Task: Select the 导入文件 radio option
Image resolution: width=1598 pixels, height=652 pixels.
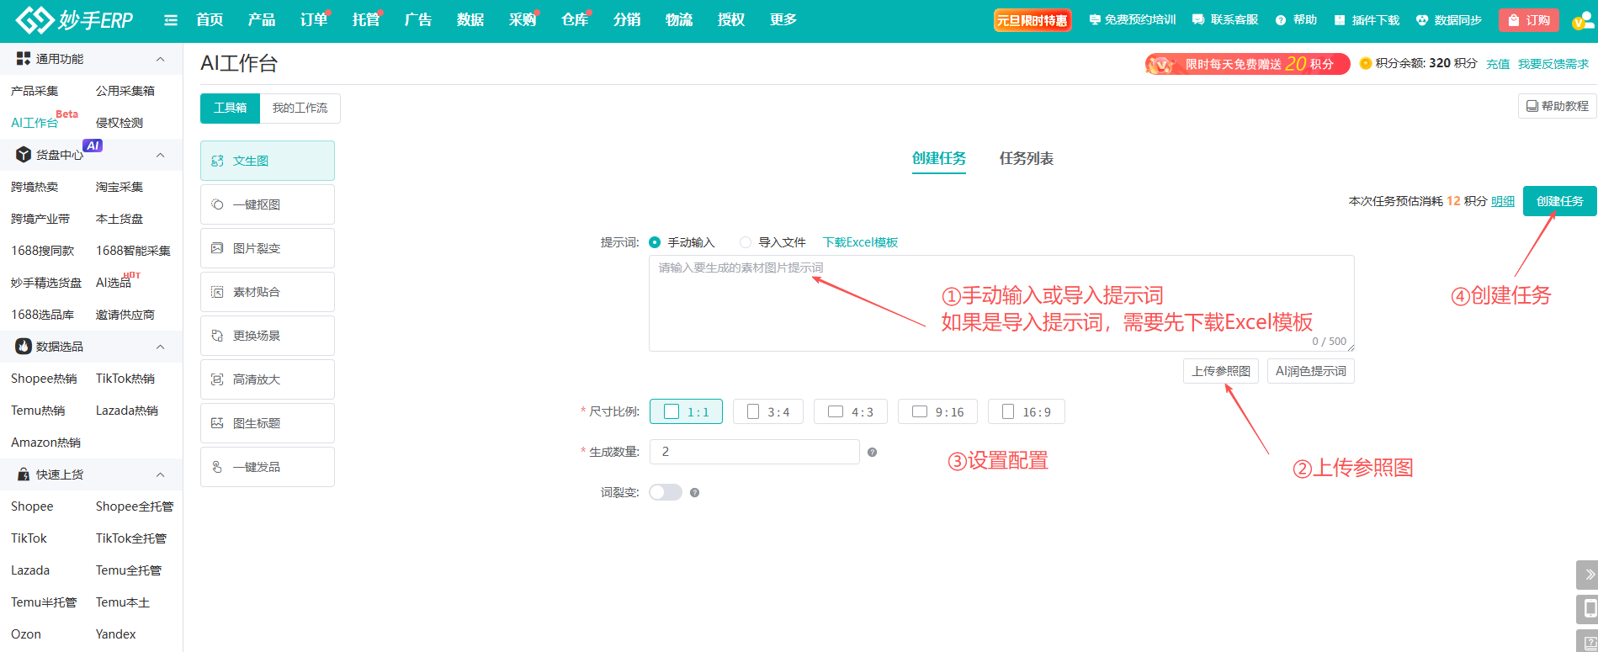Action: coord(746,242)
